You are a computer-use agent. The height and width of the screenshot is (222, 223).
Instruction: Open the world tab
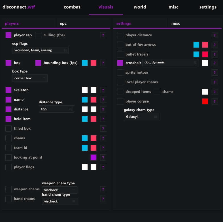140,7
